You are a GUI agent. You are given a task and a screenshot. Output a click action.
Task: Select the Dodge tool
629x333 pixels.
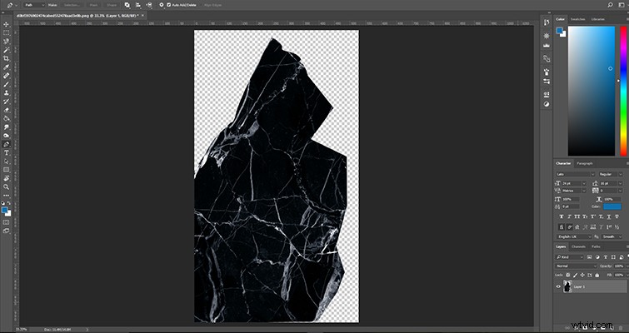click(6, 136)
